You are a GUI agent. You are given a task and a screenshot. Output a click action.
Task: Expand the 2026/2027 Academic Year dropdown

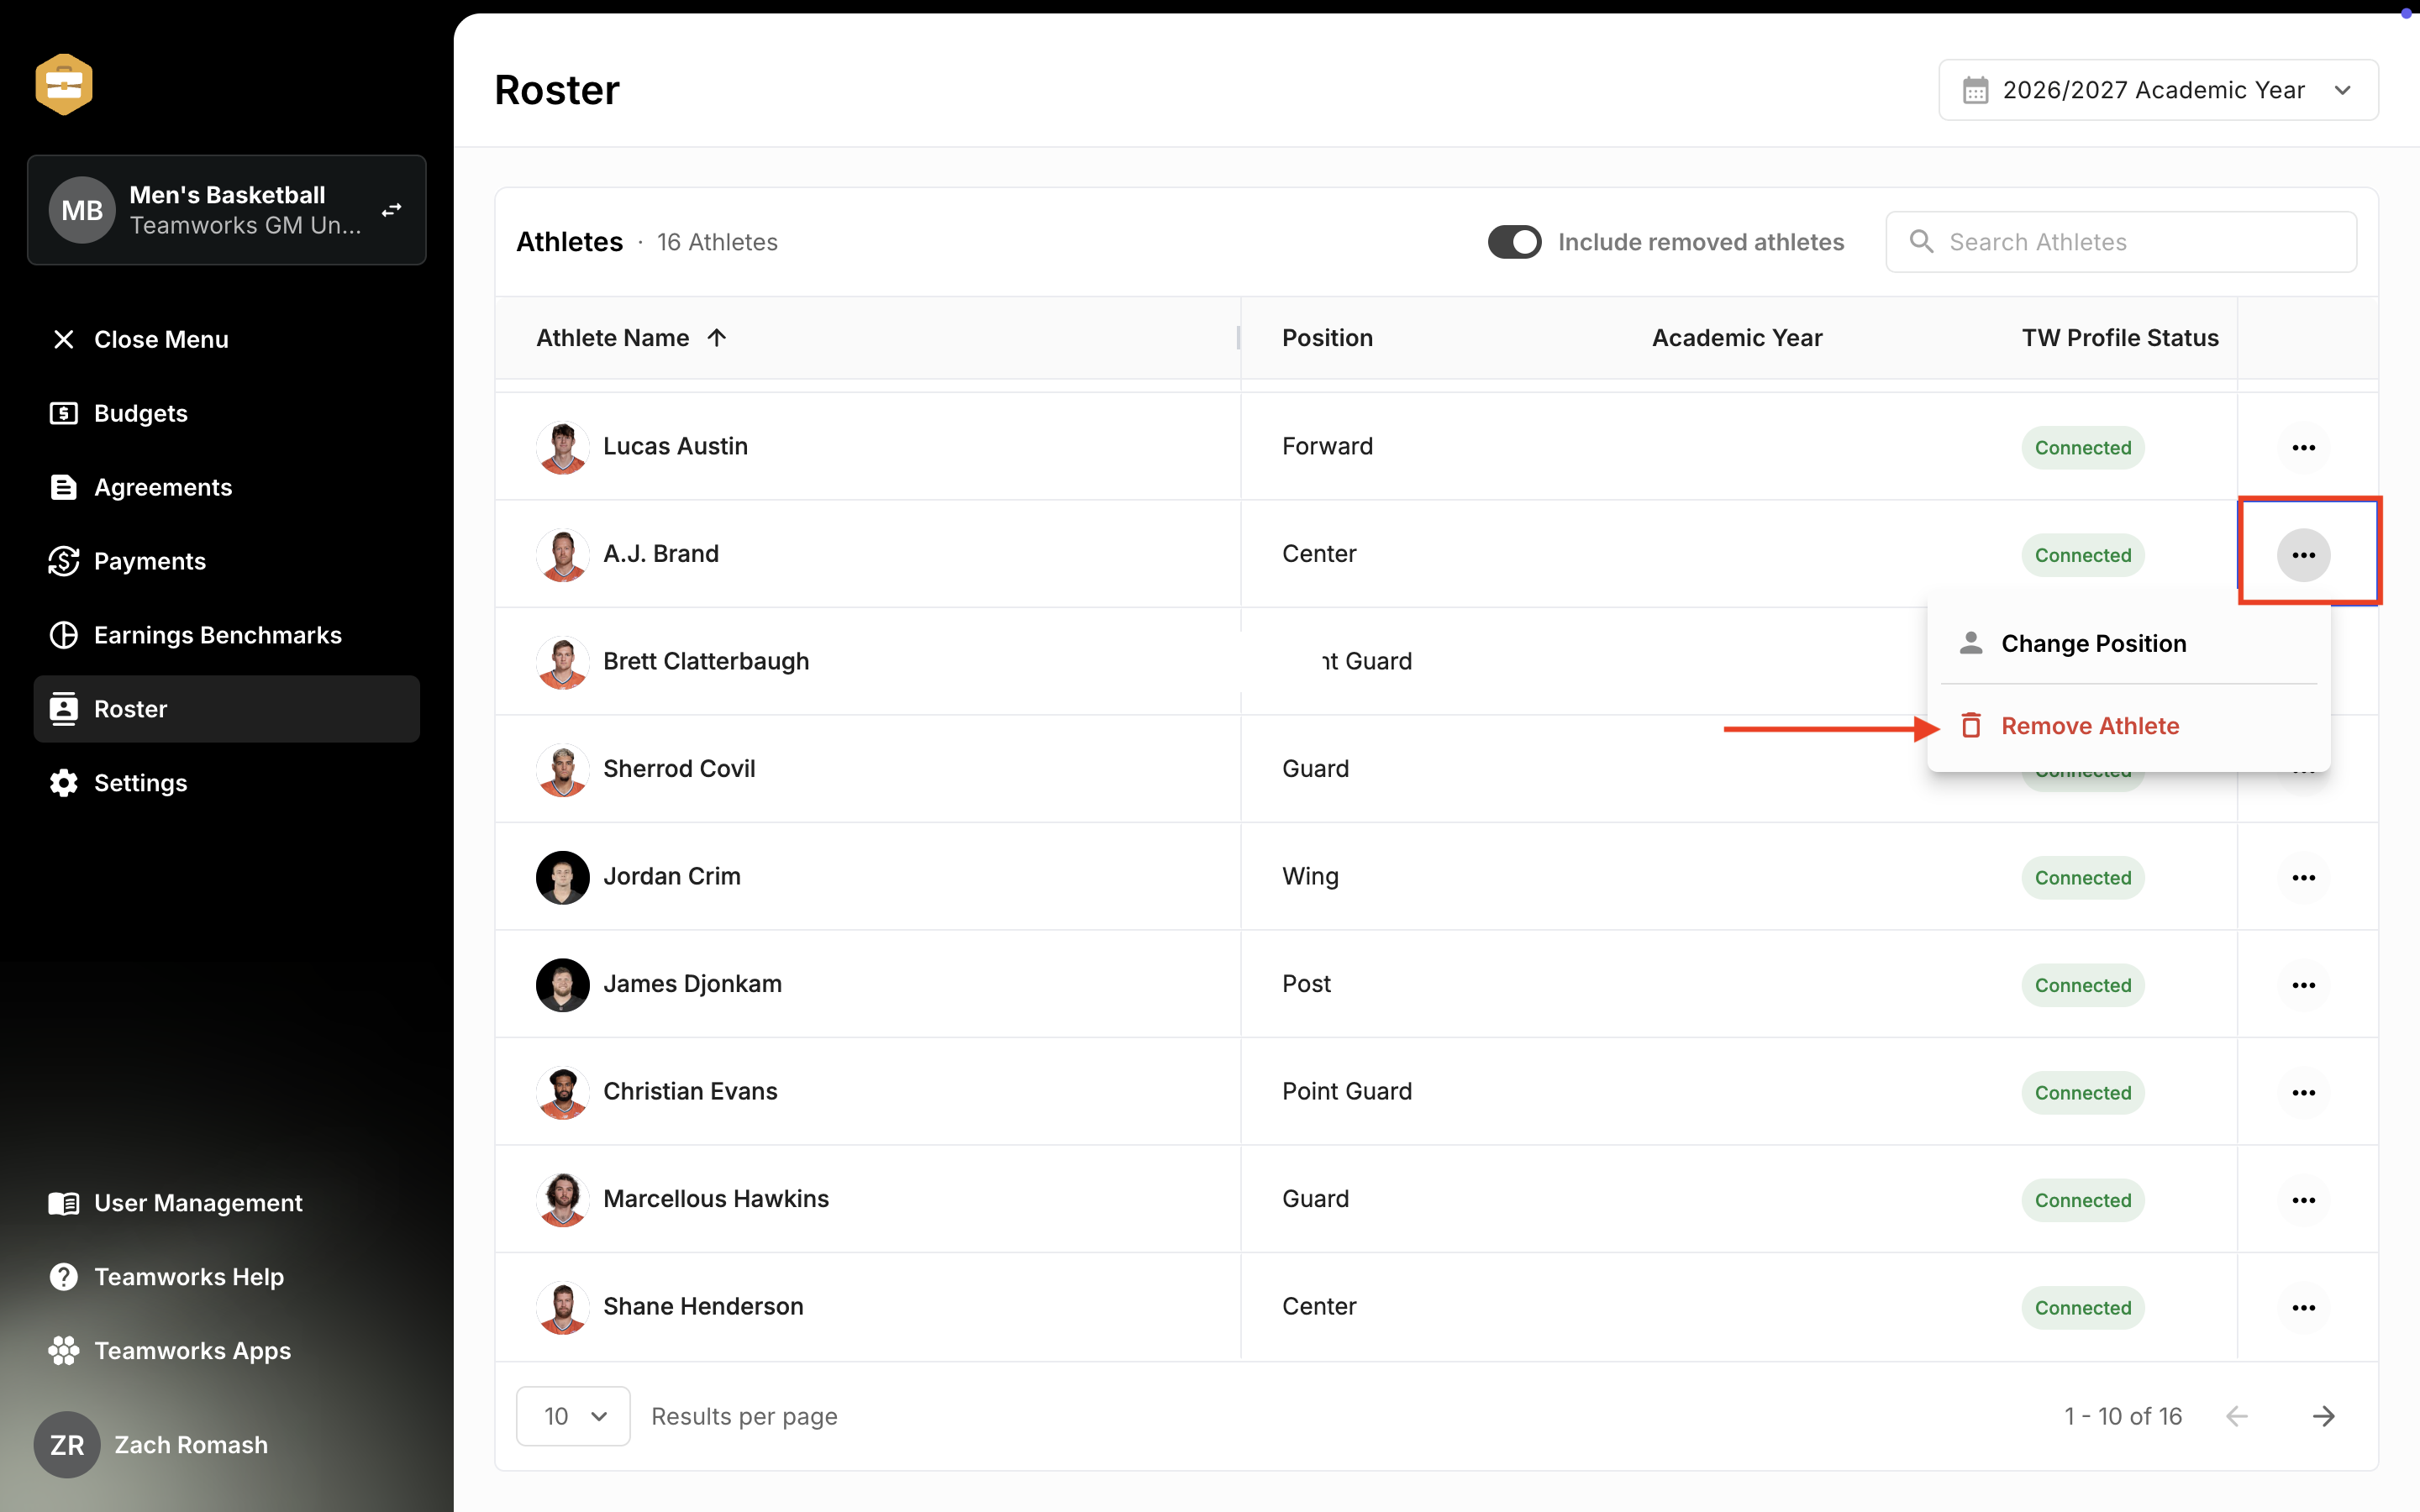2158,90
